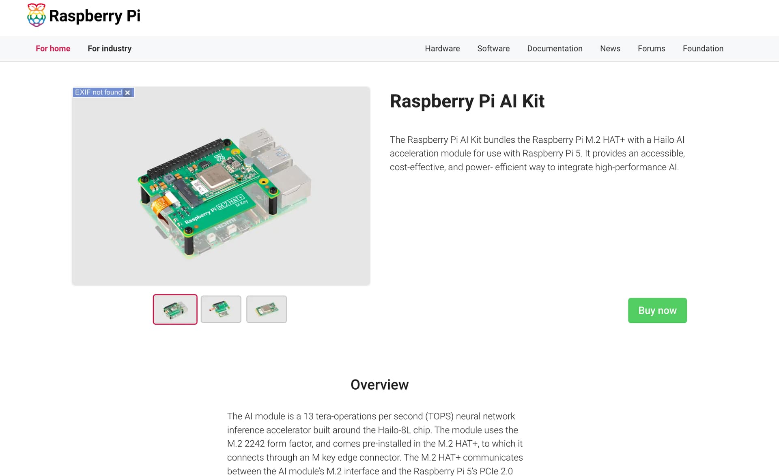Click the Raspberry Pi AI Kit product title link

(467, 101)
